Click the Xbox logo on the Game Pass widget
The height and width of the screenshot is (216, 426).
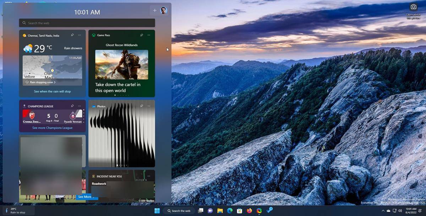coord(93,35)
